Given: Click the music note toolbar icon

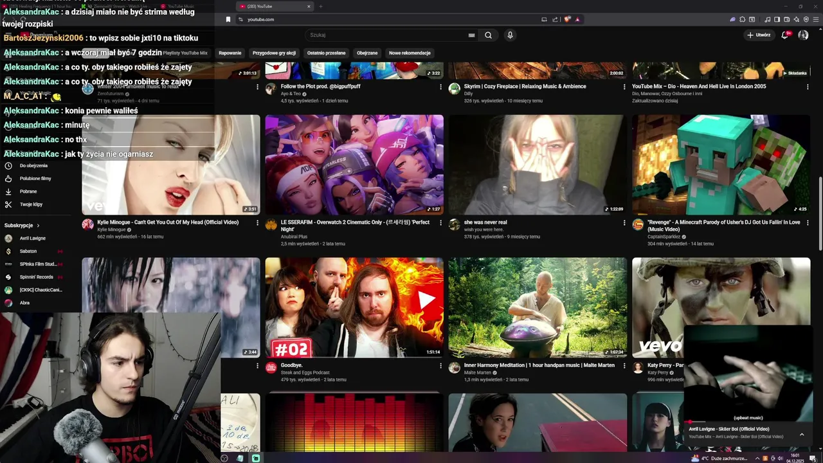Looking at the screenshot, I should pyautogui.click(x=768, y=19).
